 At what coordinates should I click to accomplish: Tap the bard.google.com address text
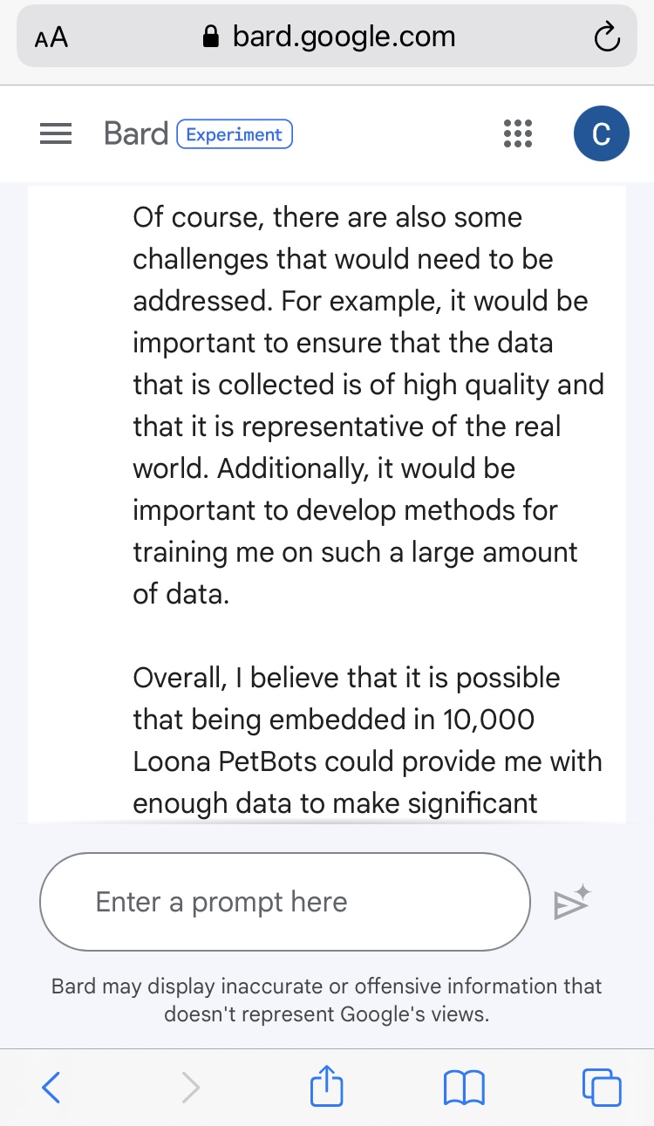tap(344, 37)
